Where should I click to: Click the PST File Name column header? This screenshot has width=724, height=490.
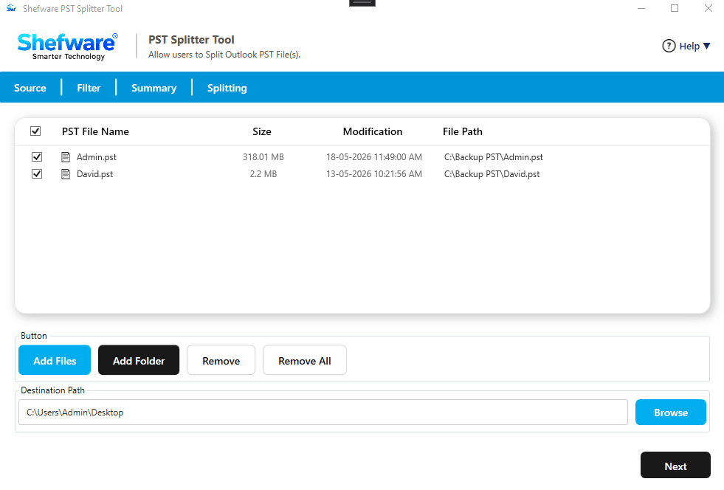pos(95,131)
